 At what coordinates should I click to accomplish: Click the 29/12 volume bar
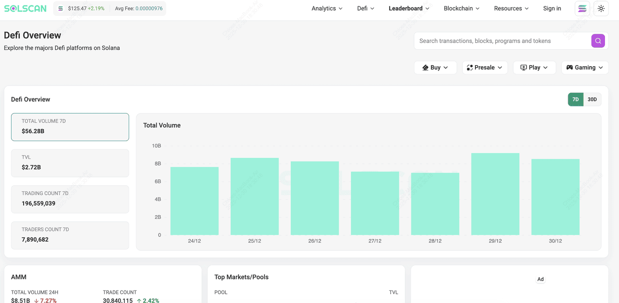pyautogui.click(x=495, y=194)
